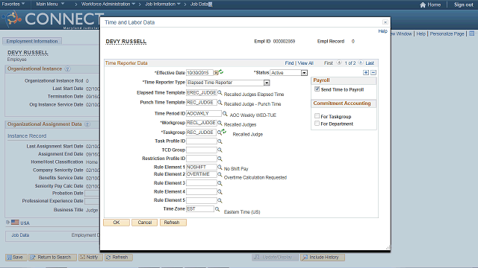
Task: Click Save on the background page
Action: 16,258
